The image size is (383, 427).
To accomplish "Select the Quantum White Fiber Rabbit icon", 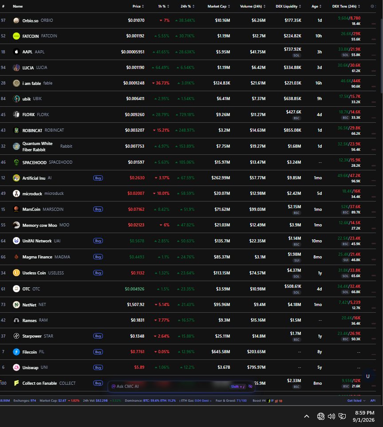I will pyautogui.click(x=16, y=146).
